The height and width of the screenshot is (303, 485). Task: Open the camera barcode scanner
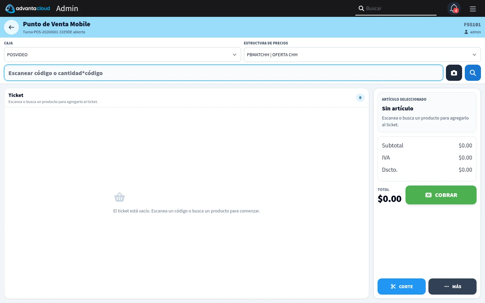click(454, 73)
